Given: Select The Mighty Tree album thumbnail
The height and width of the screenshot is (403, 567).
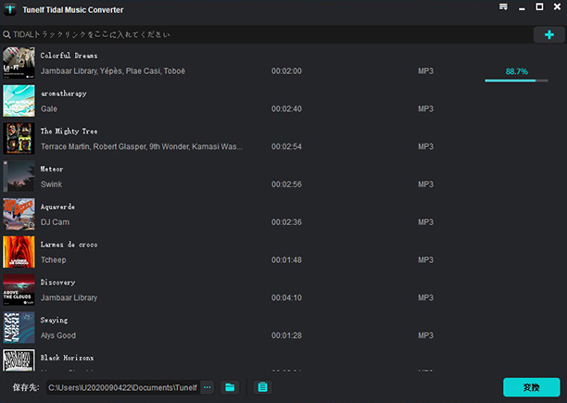Looking at the screenshot, I should (x=19, y=138).
